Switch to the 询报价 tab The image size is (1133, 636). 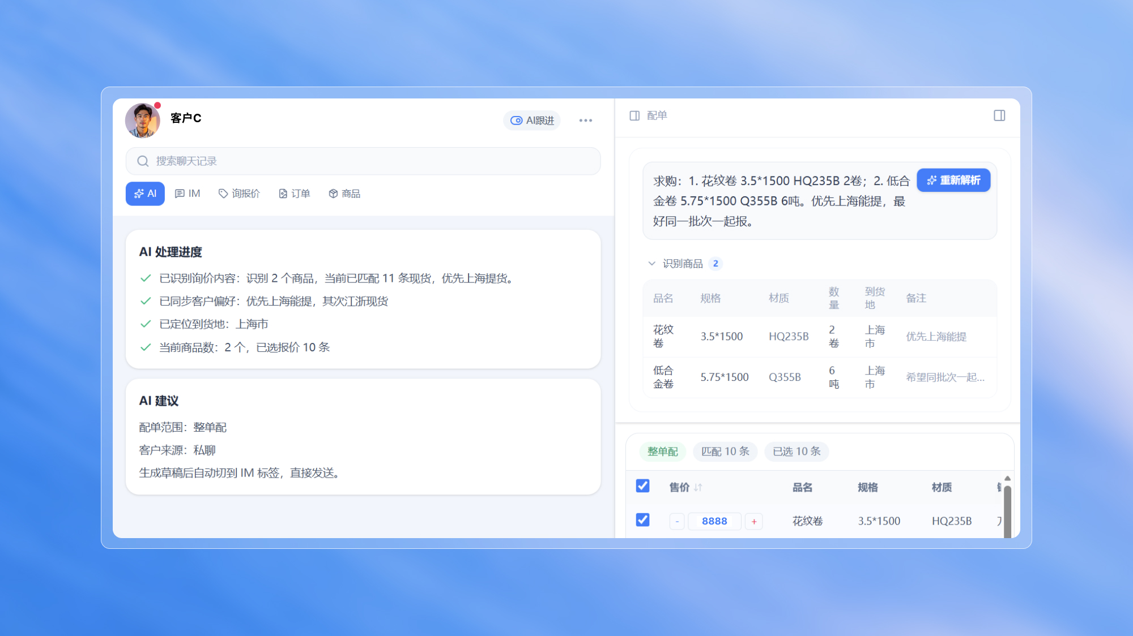click(239, 194)
